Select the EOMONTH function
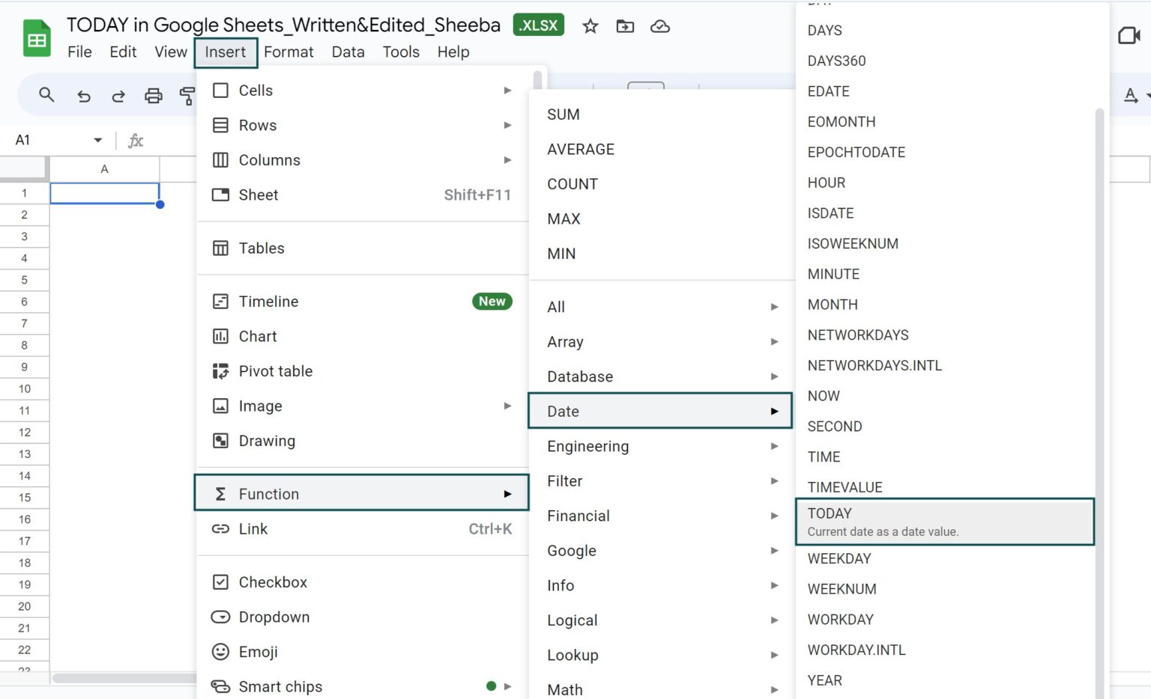 coord(945,121)
